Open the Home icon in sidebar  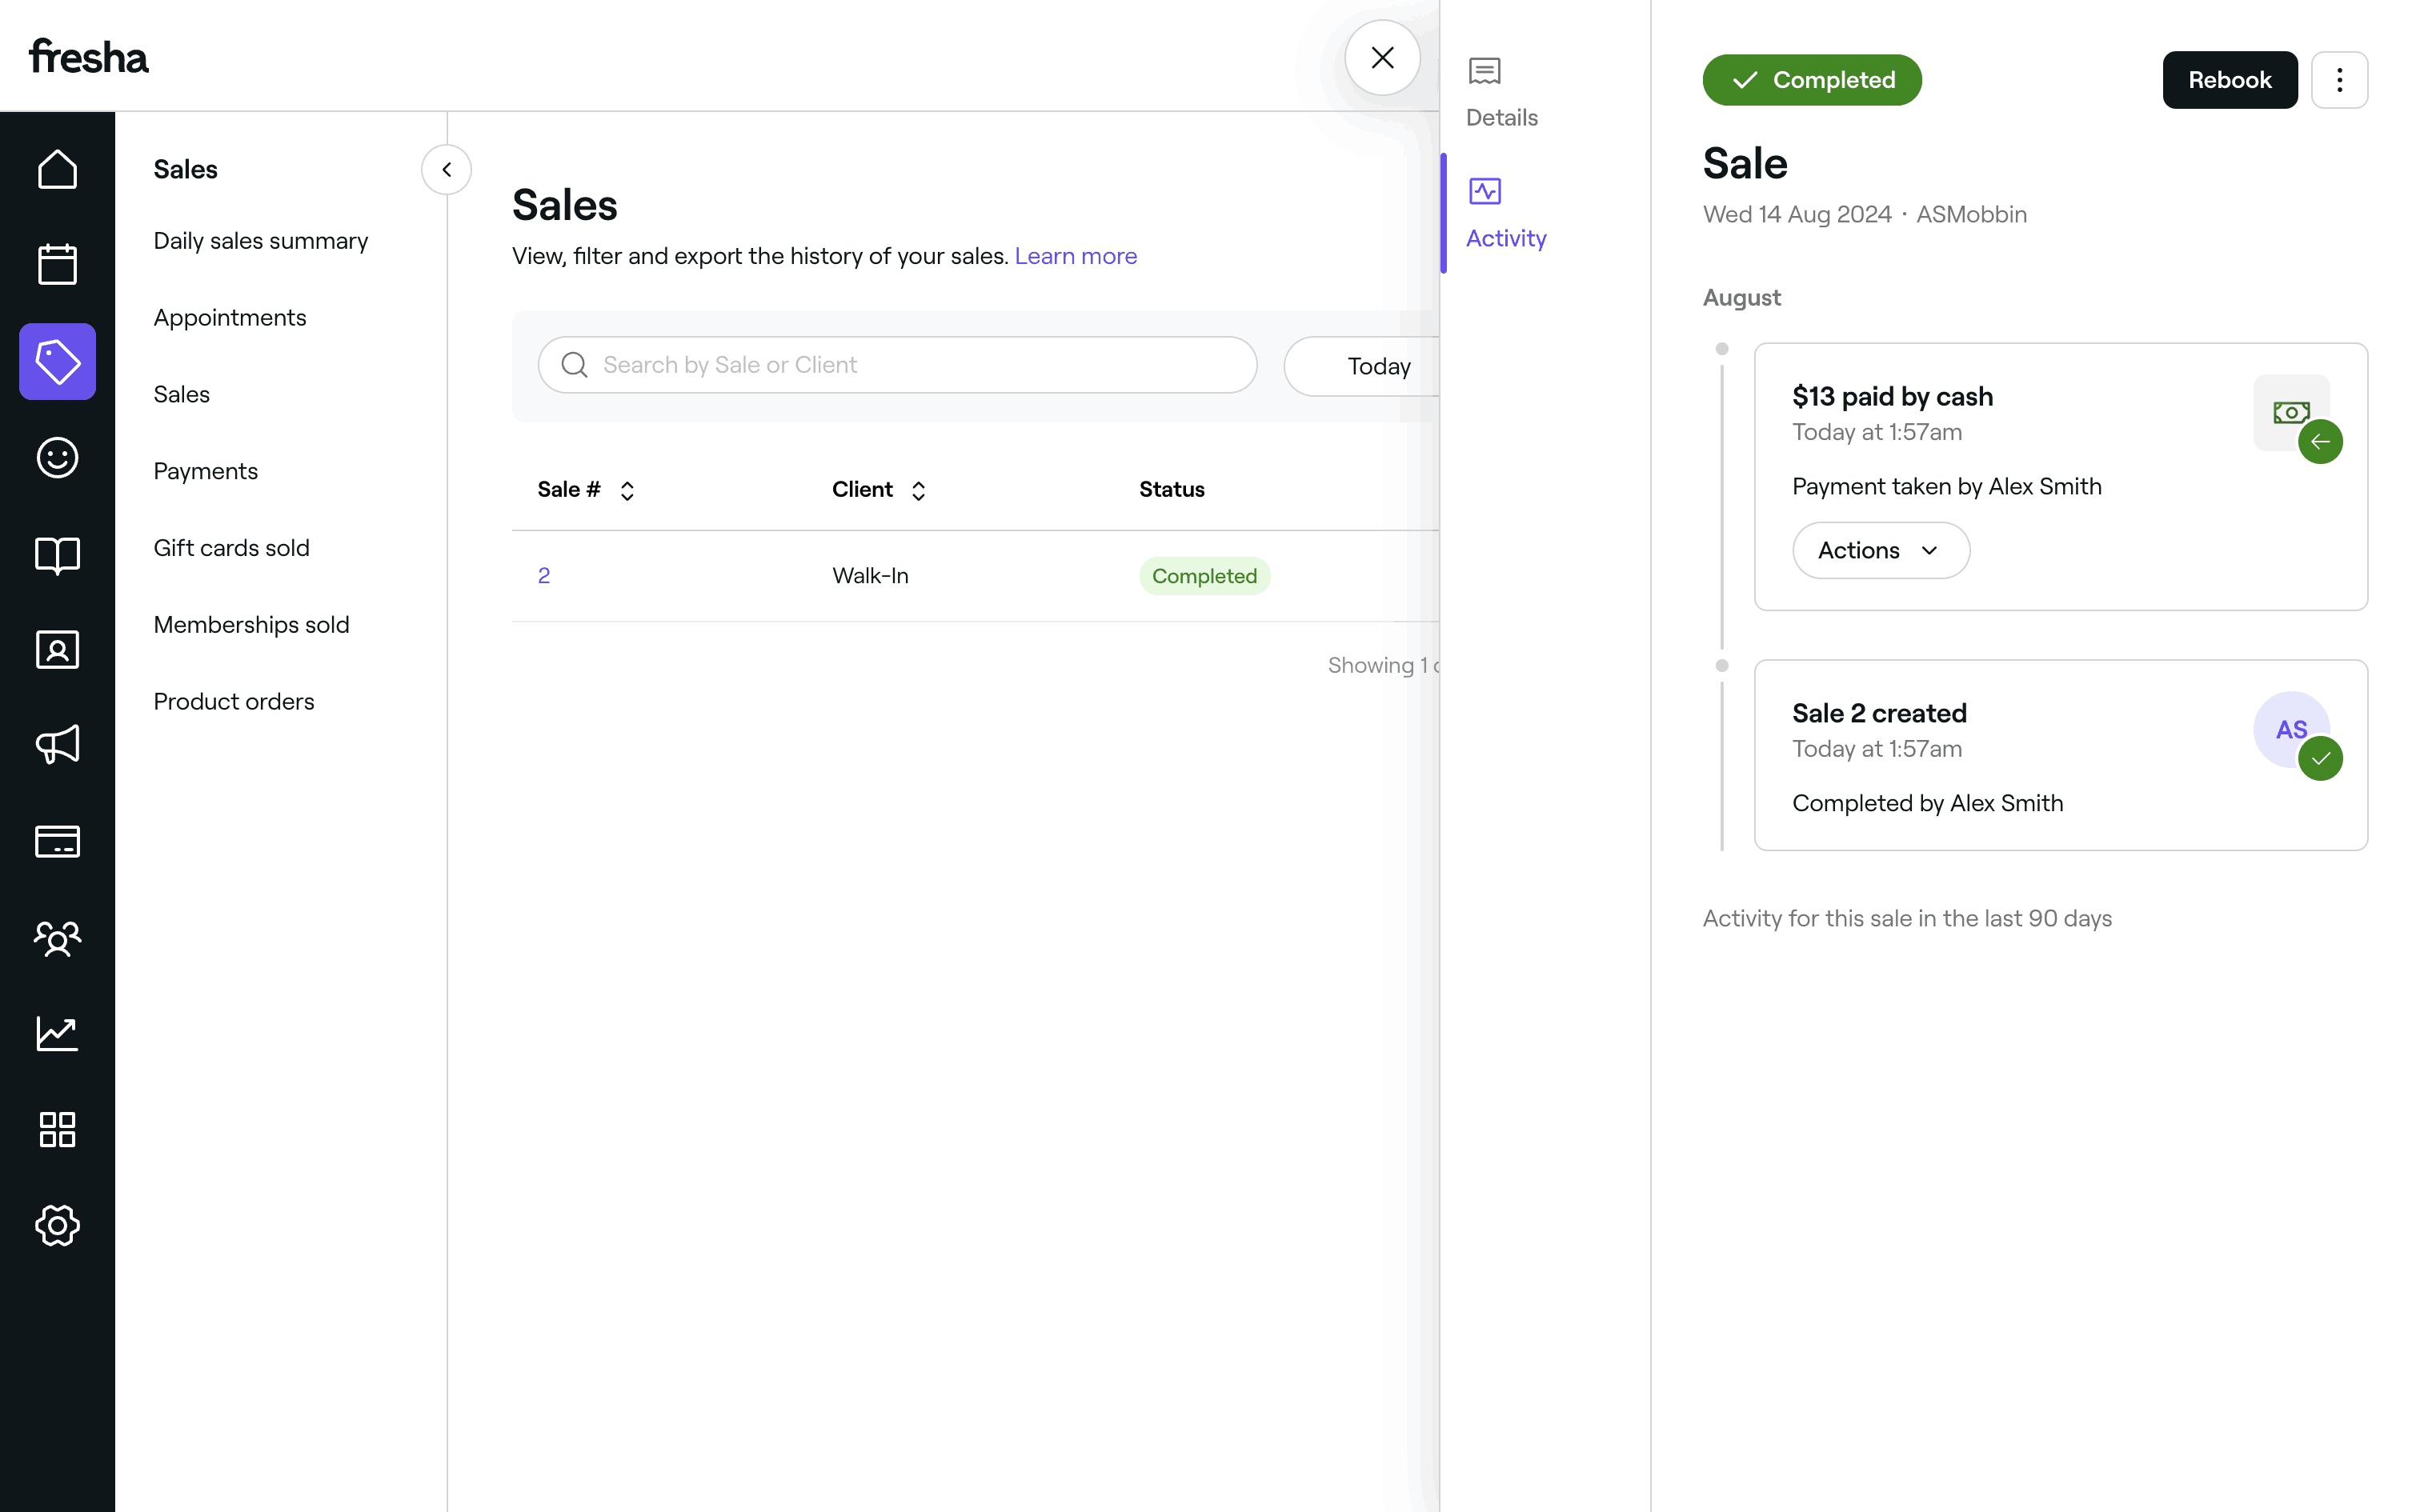57,169
